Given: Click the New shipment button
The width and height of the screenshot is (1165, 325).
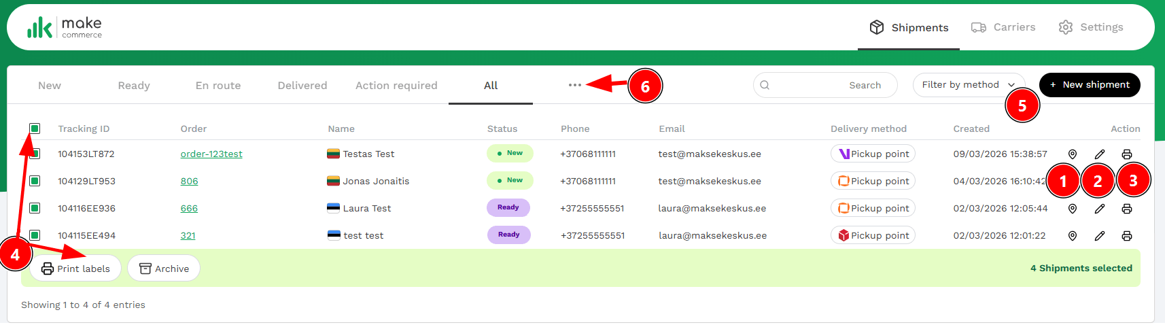Looking at the screenshot, I should pos(1089,85).
